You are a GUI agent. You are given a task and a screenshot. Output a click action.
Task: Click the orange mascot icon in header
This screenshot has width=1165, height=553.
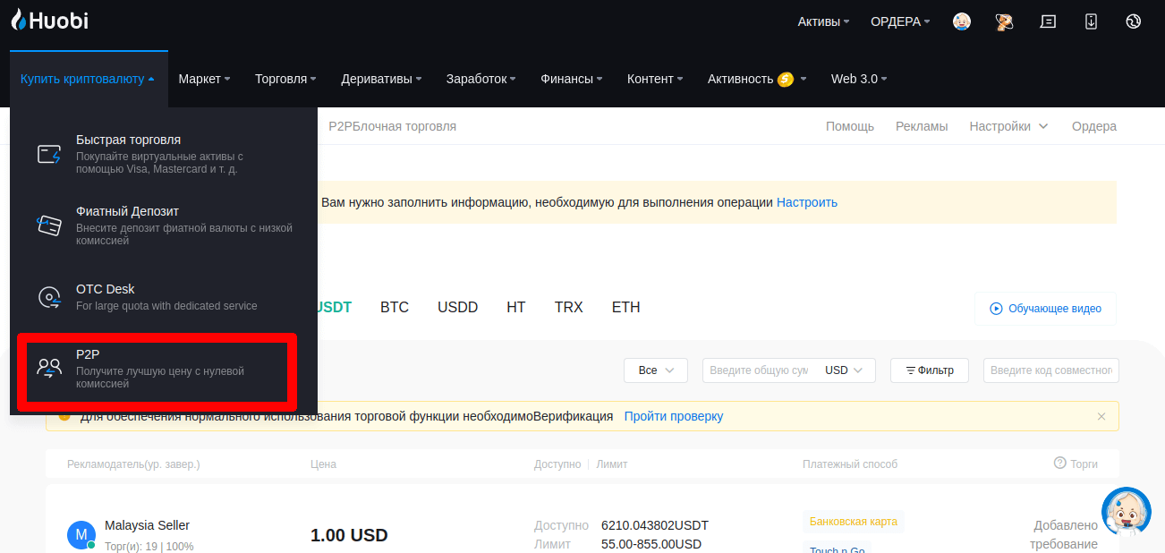(x=1004, y=21)
